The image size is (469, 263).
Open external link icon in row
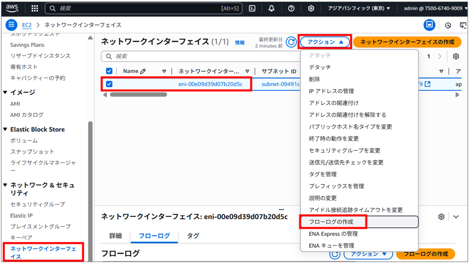428,84
